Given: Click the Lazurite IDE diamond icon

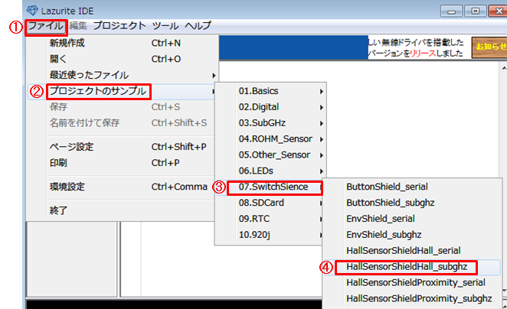Looking at the screenshot, I should (32, 11).
